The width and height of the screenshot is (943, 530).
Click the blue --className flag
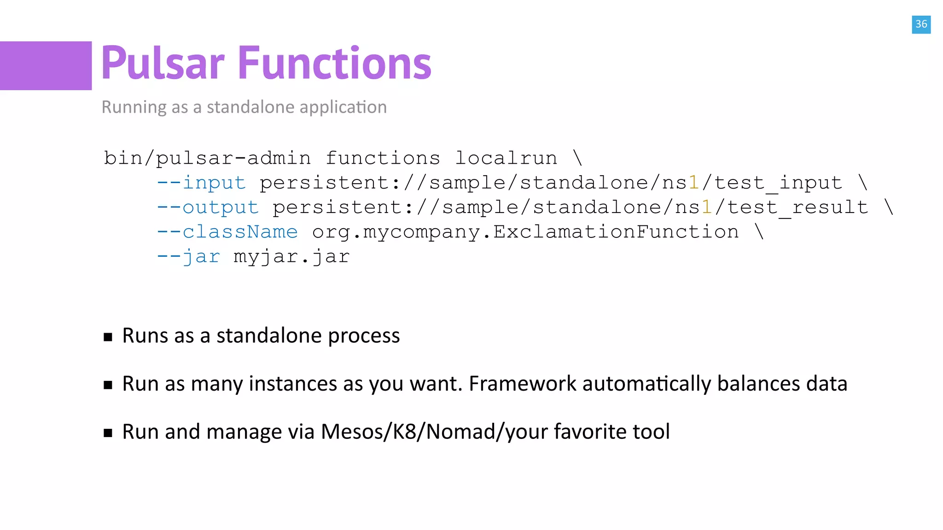(x=227, y=232)
